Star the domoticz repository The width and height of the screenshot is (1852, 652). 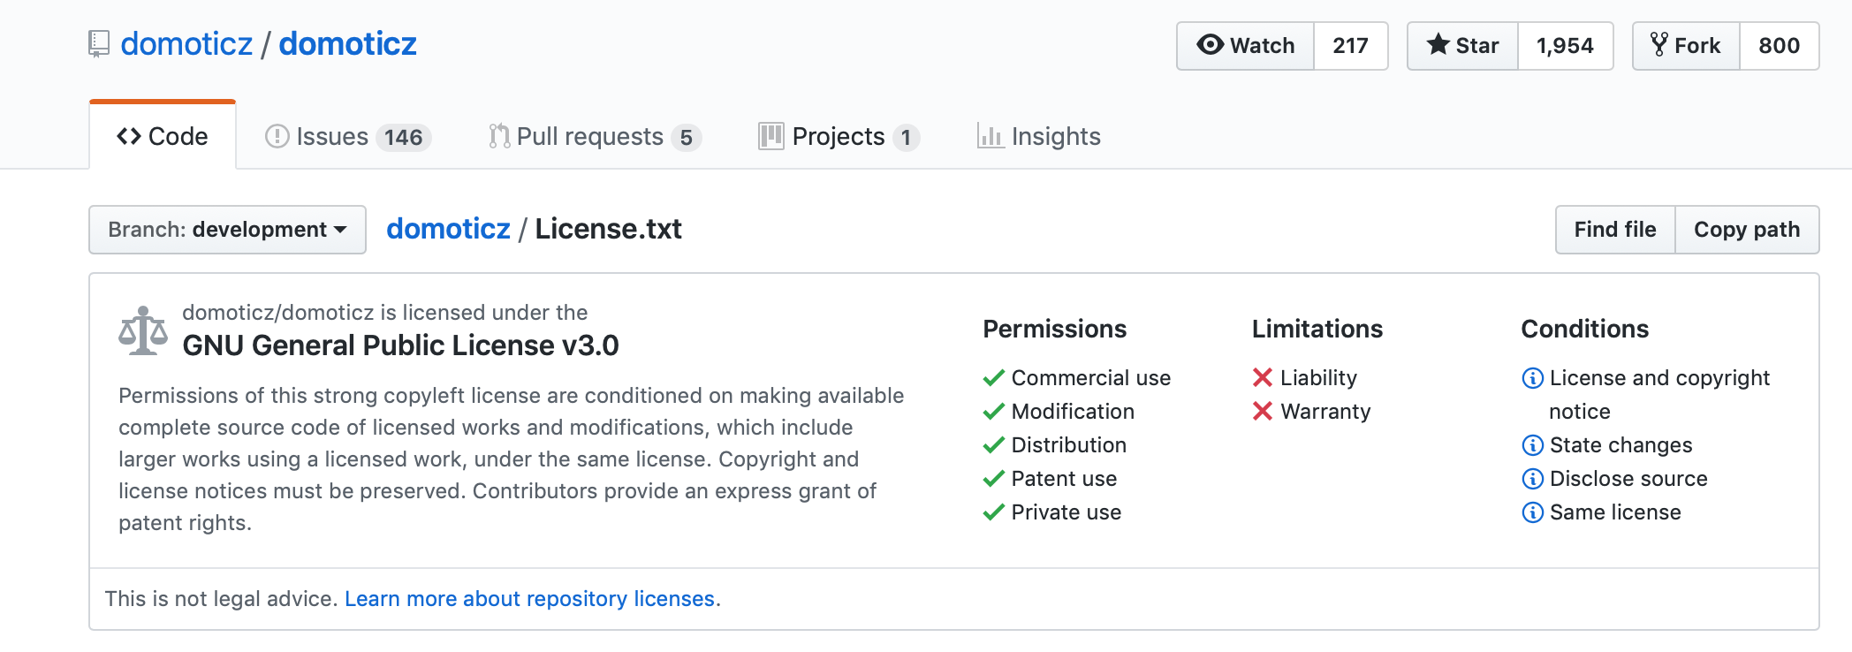1462,46
